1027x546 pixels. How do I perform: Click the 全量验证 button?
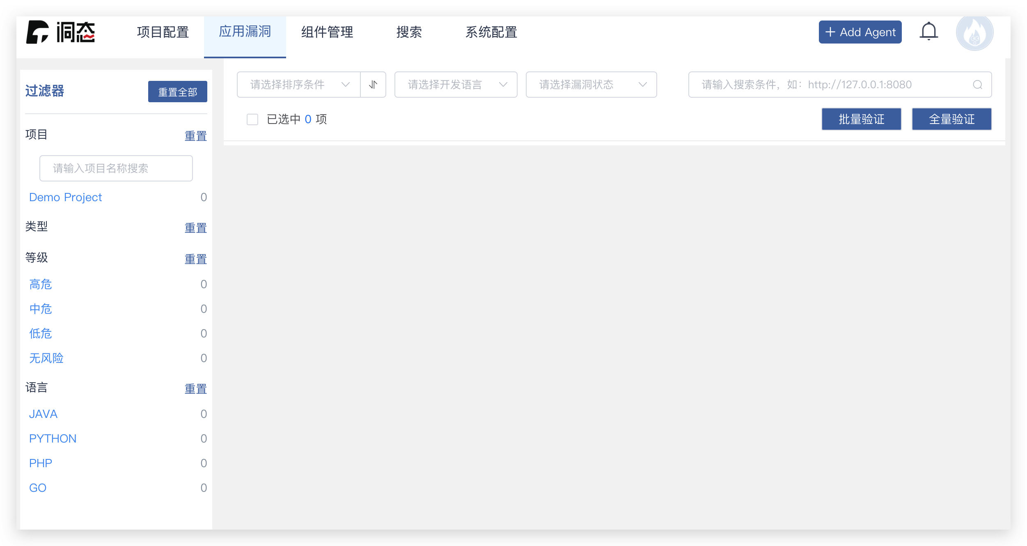click(951, 119)
